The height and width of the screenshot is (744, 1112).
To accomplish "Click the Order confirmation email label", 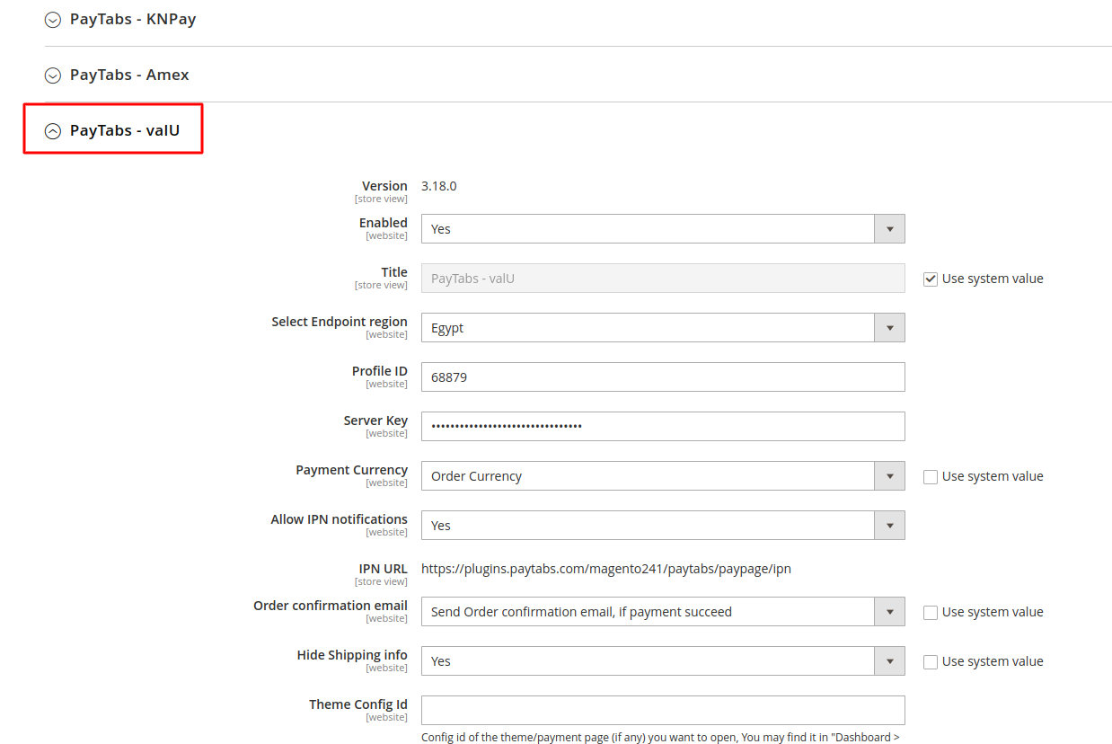I will click(331, 606).
